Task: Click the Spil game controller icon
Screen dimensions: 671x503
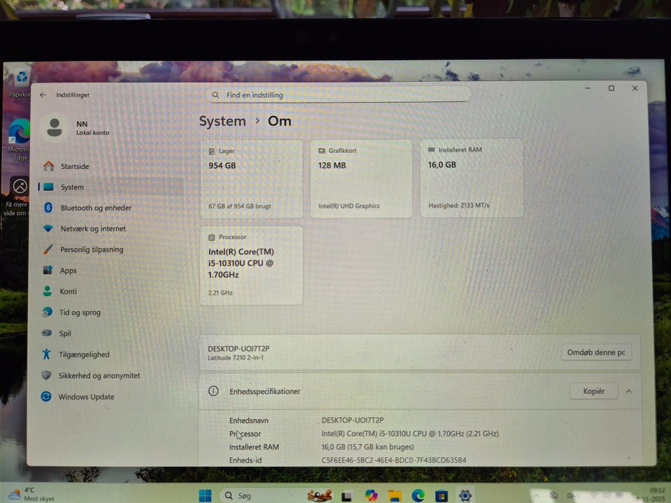Action: 47,333
